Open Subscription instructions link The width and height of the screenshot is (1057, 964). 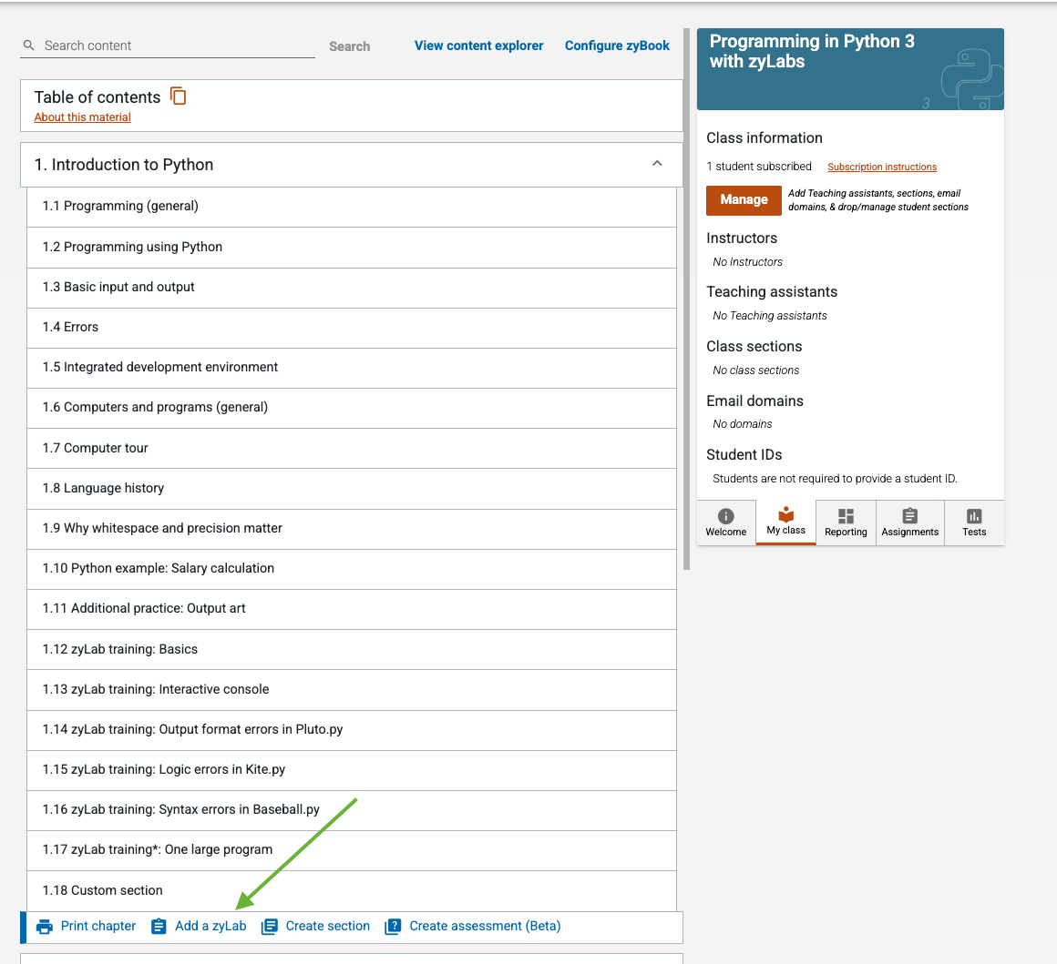point(882,167)
